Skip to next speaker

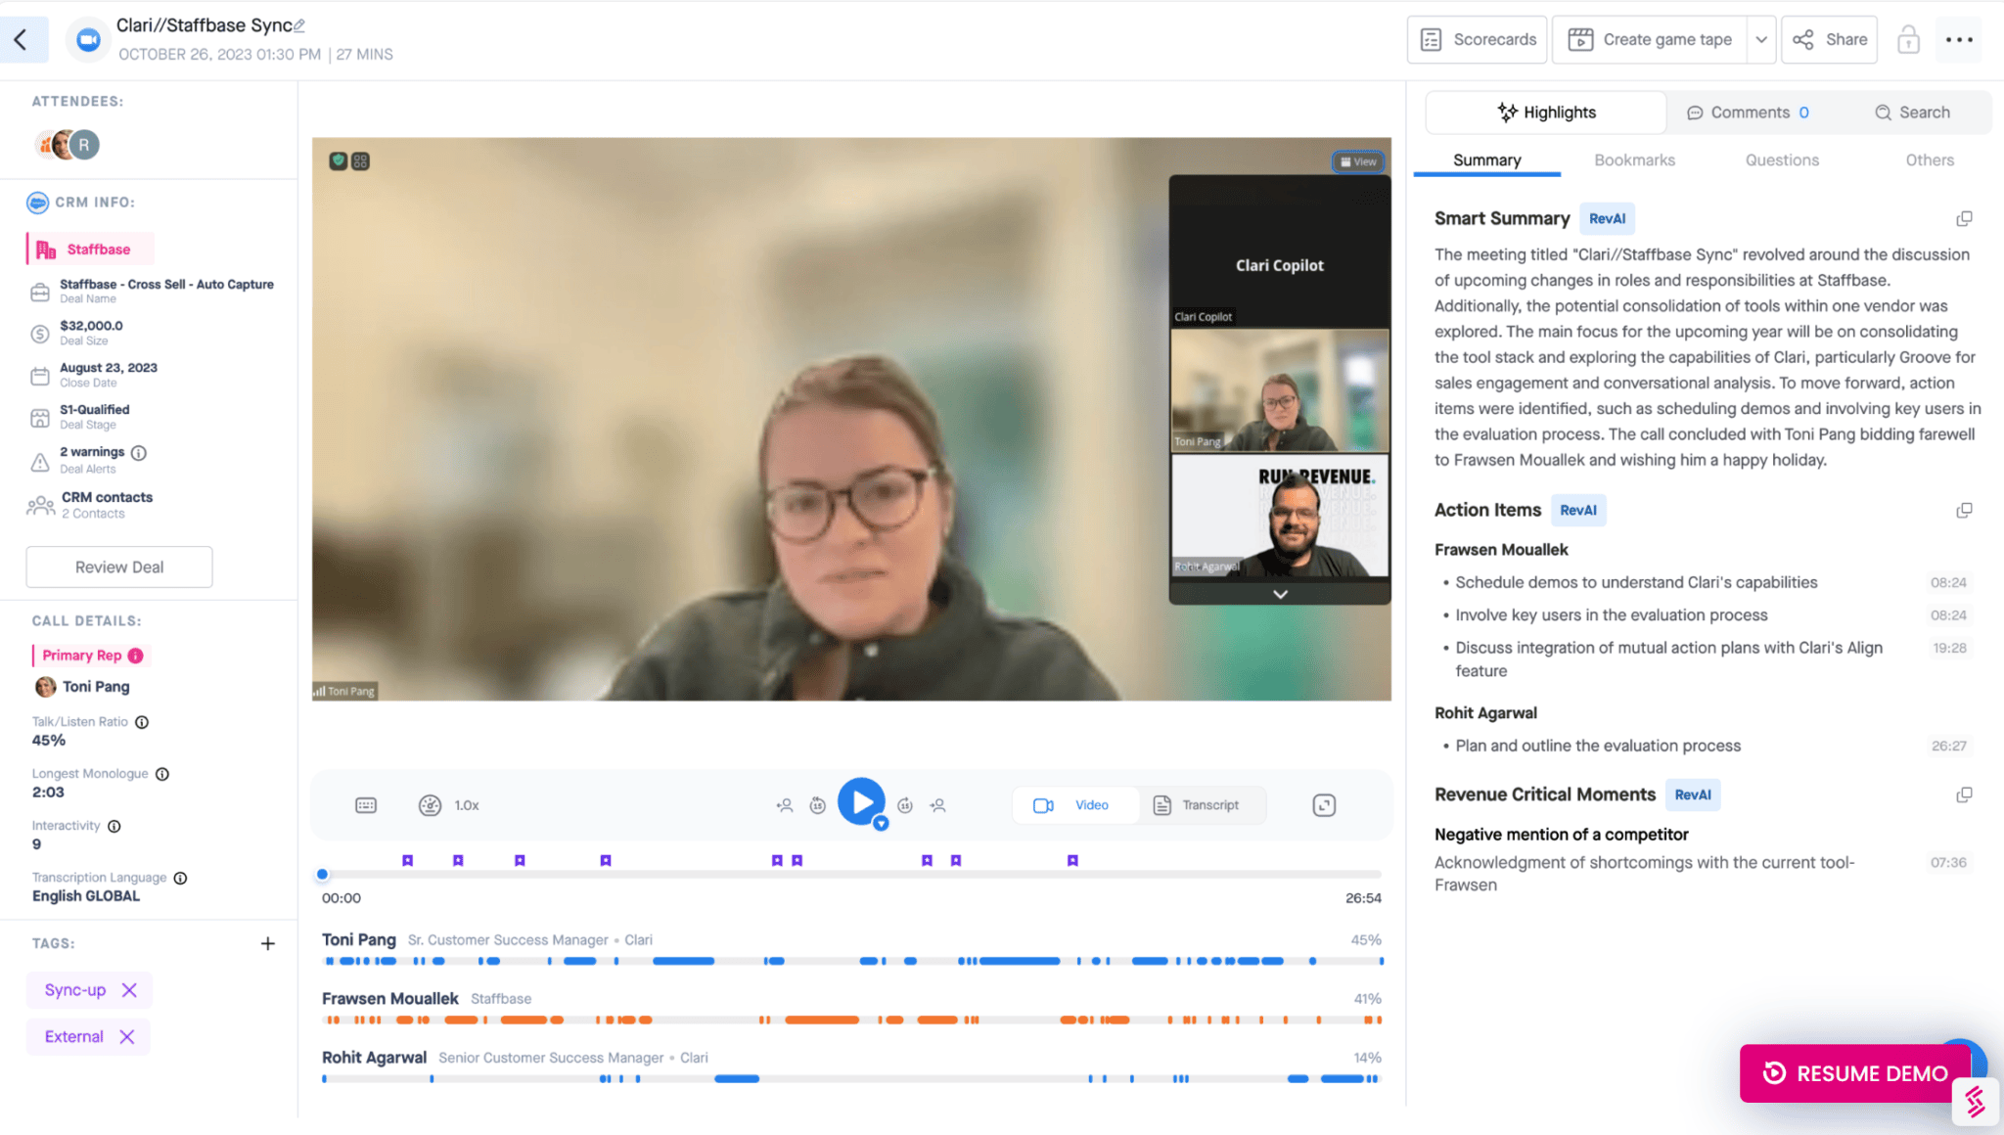pyautogui.click(x=938, y=806)
